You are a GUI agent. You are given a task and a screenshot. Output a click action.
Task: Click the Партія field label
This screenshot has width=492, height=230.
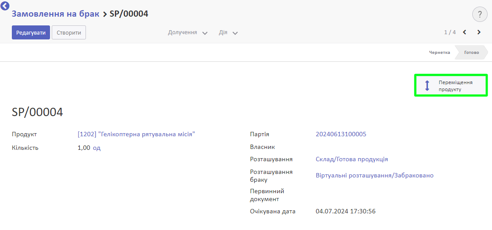[260, 134]
